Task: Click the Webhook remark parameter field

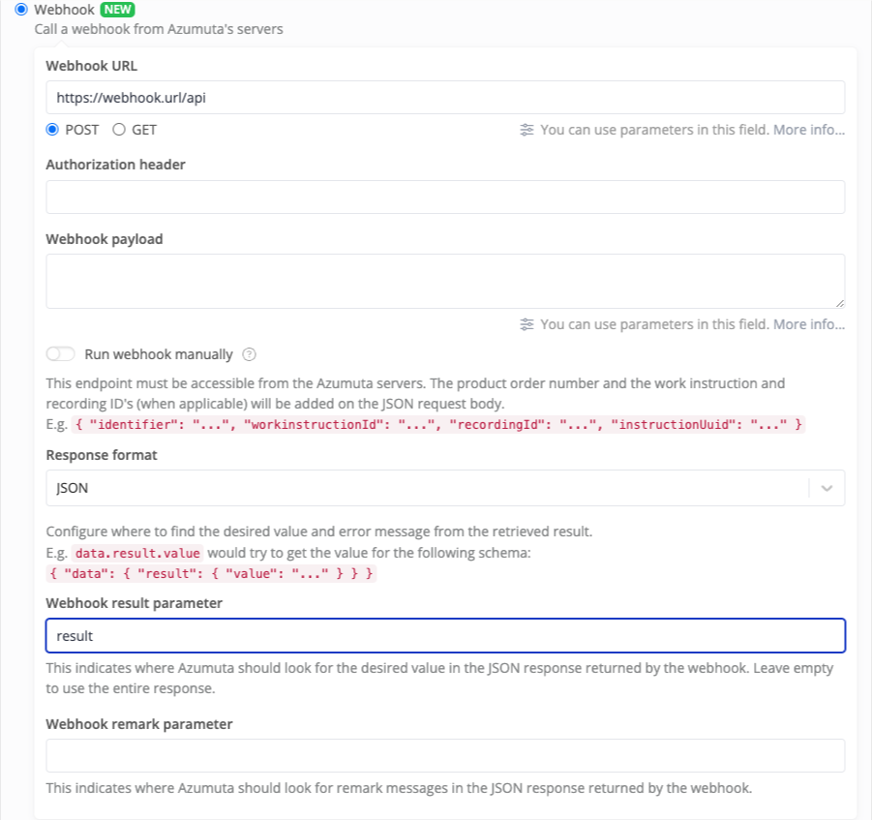Action: (x=445, y=755)
